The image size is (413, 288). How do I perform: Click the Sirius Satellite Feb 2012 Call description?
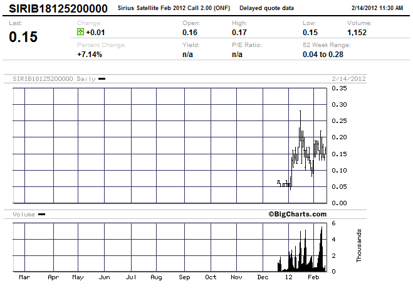(x=174, y=8)
